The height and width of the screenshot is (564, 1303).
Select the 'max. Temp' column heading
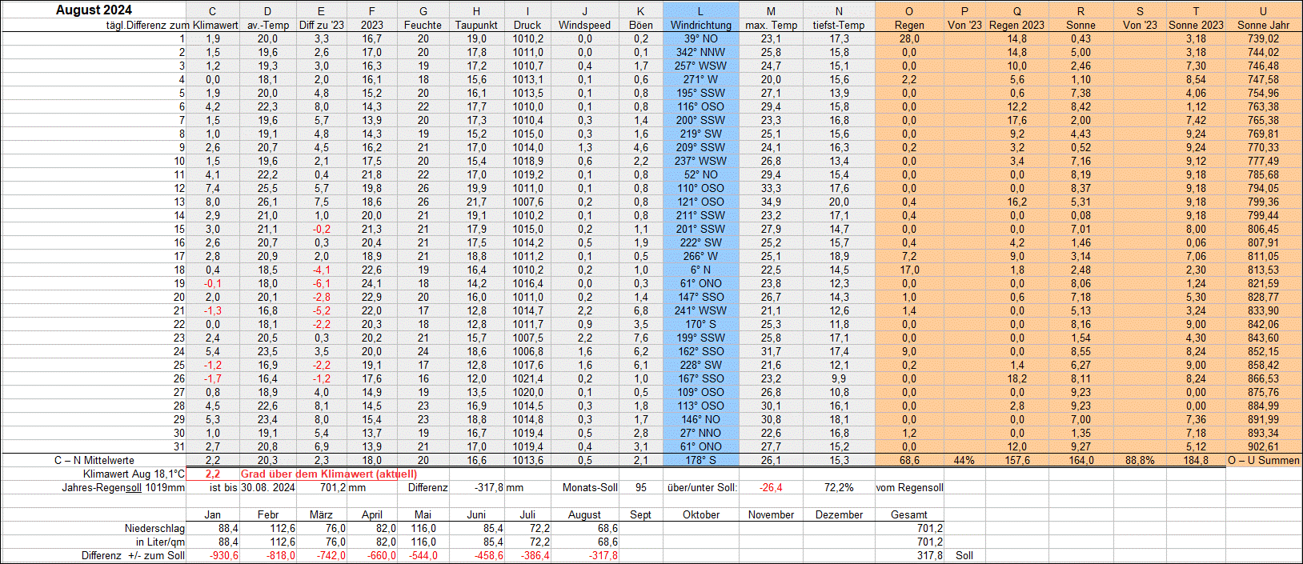(x=771, y=25)
